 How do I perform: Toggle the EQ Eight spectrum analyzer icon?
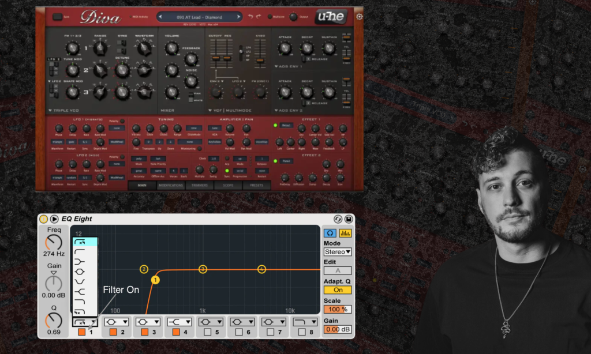345,233
